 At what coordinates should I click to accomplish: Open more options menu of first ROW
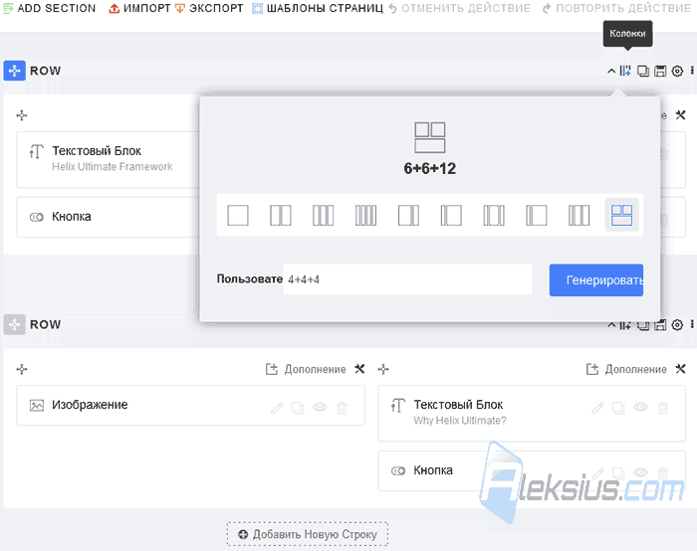pos(692,71)
